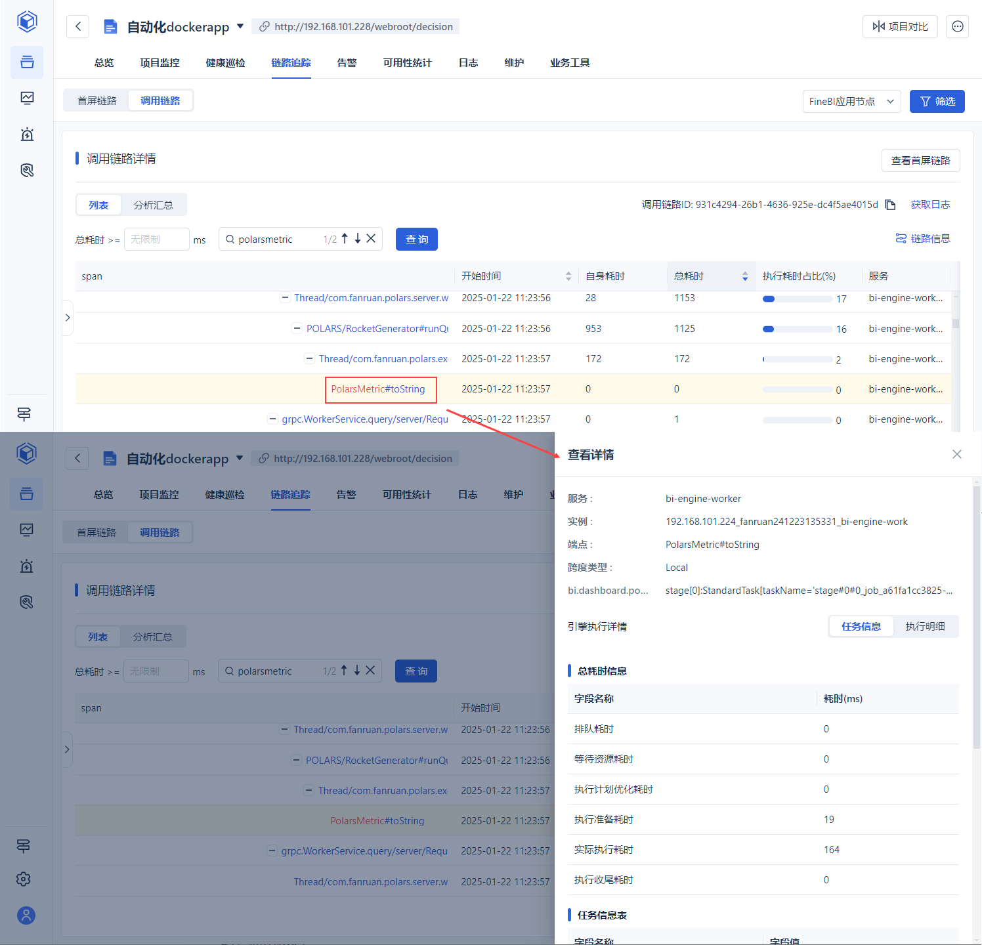This screenshot has height=945, width=982.
Task: Collapse the Thread span row with 总耗时 172
Action: pos(310,358)
